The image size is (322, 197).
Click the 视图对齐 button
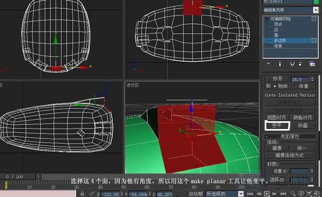[277, 118]
